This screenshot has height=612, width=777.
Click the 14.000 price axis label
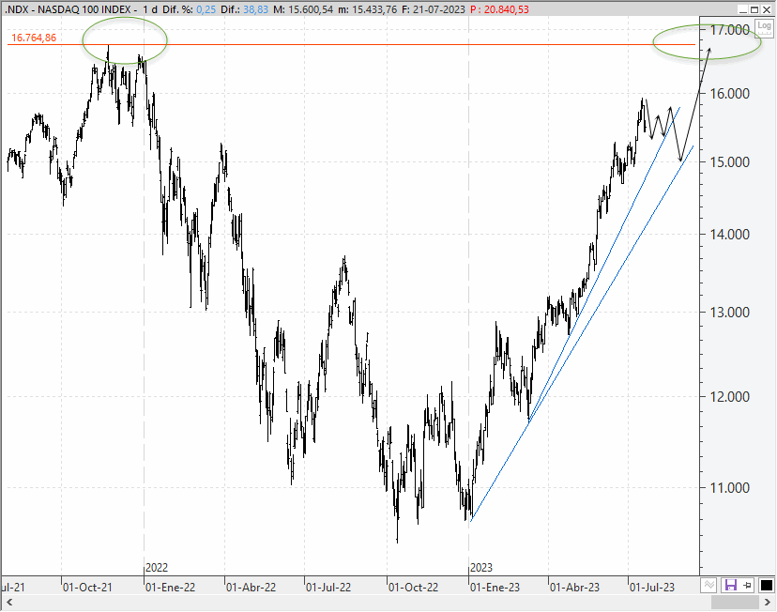point(729,234)
